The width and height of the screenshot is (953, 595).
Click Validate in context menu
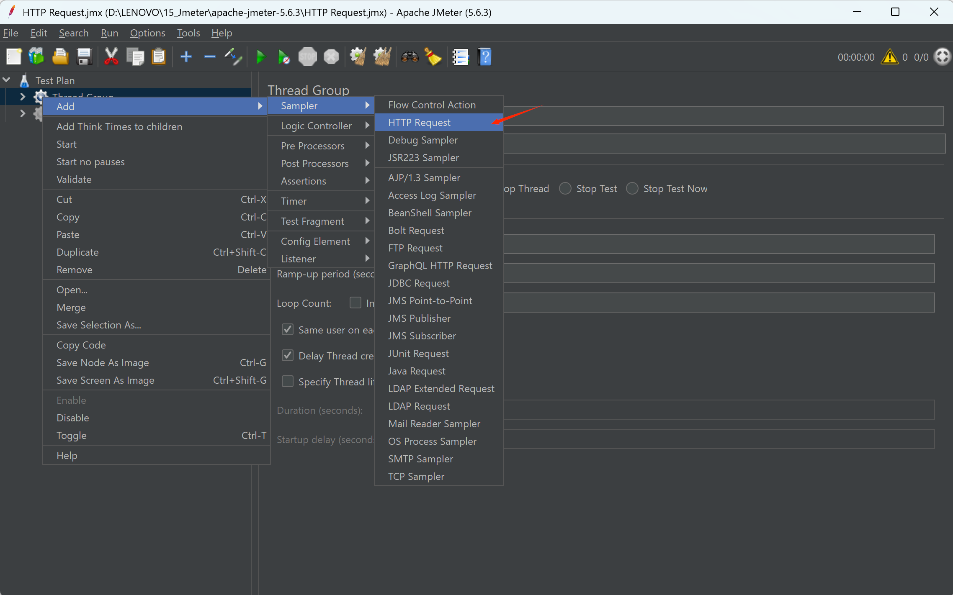(x=156, y=179)
